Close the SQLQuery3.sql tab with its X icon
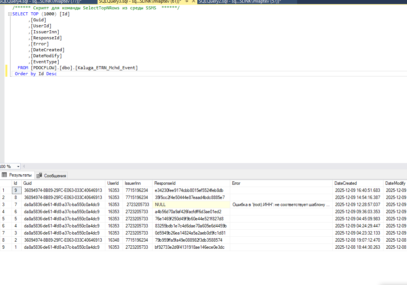The image size is (407, 285). [x=193, y=1]
